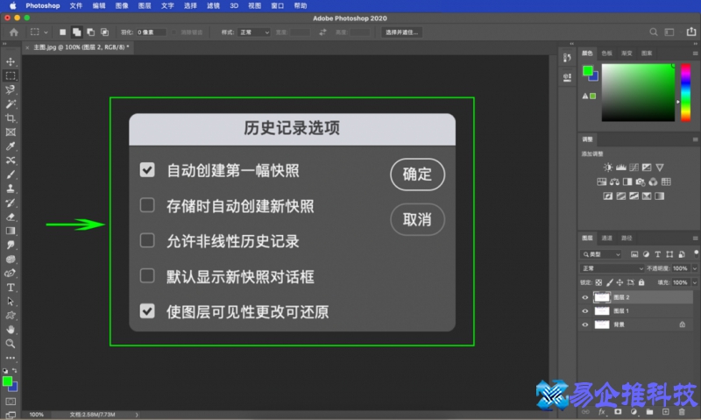Viewport: 701px width, 420px height.
Task: Select the Path Selection arrow tool
Action: (x=11, y=302)
